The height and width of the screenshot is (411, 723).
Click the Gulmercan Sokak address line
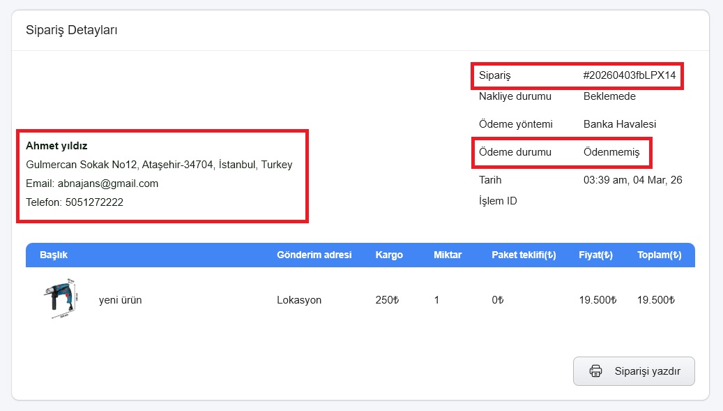pos(159,165)
